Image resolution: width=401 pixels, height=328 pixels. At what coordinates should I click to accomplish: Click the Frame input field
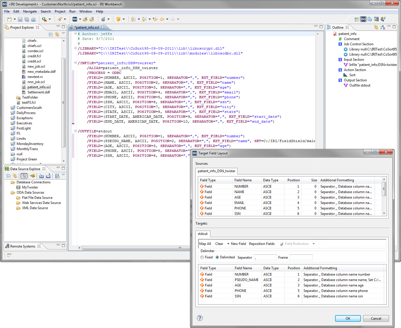click(301, 258)
